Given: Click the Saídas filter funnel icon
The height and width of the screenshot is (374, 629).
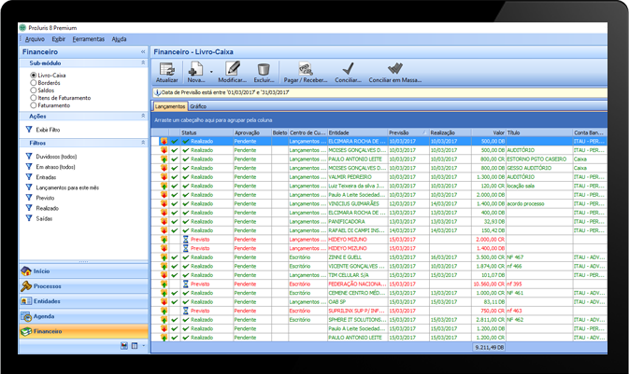Looking at the screenshot, I should pos(29,218).
